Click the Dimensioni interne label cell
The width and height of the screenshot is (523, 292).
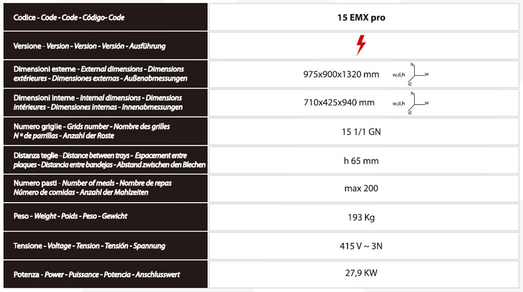click(105, 102)
